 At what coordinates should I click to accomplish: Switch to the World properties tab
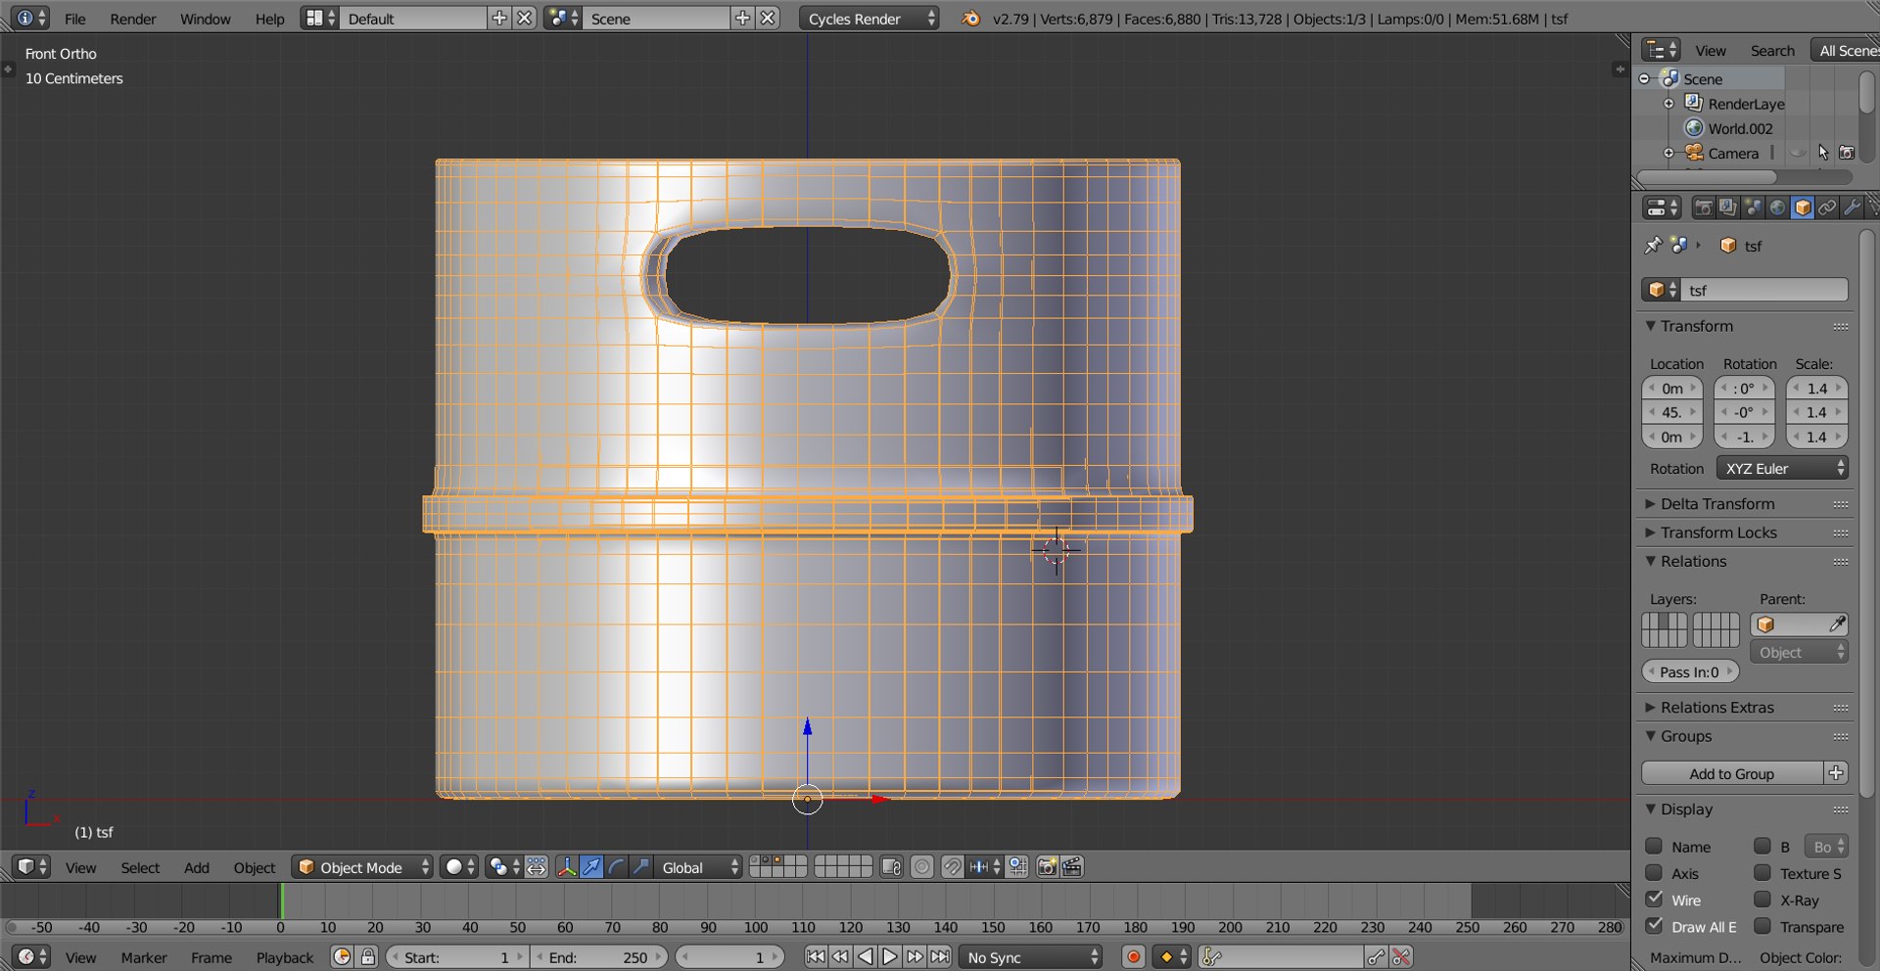tap(1777, 208)
